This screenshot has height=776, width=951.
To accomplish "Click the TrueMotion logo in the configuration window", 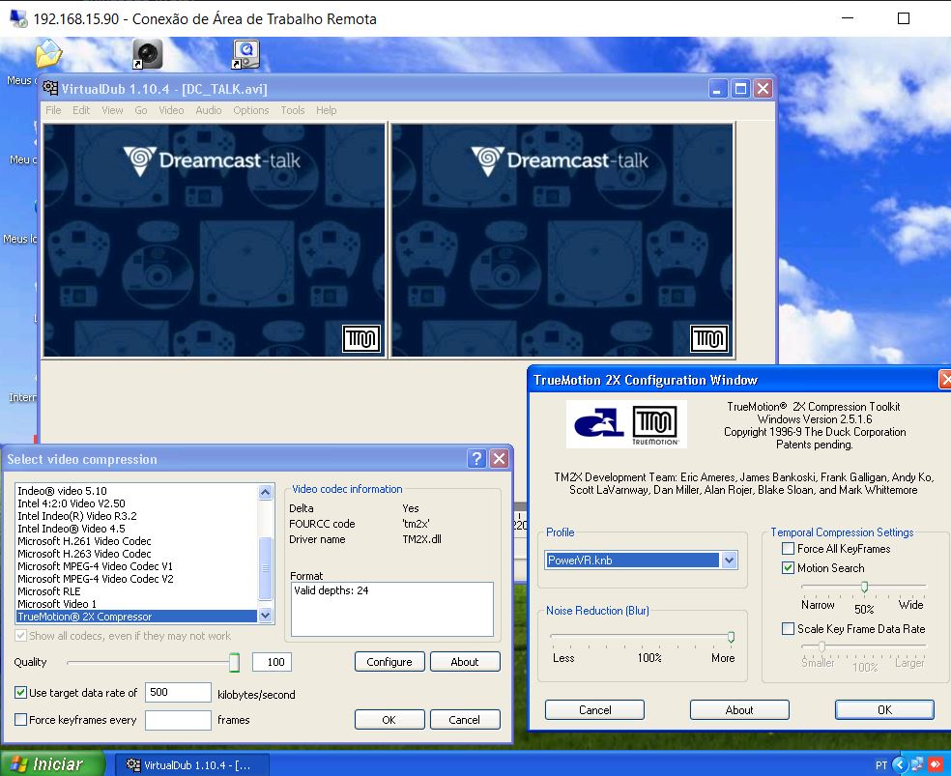I will tap(655, 425).
